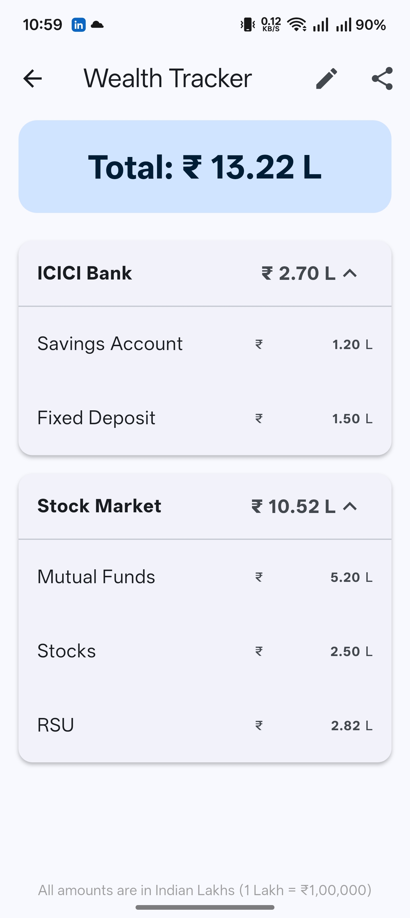This screenshot has width=410, height=918.
Task: Tap the ICICI Bank header
Action: coord(85,273)
